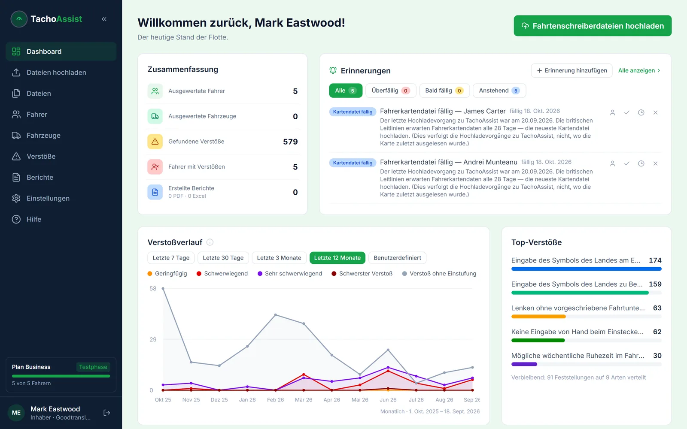Toggle Schwerster Verstoß series in legend
Viewport: 687px width, 429px height.
click(x=362, y=274)
